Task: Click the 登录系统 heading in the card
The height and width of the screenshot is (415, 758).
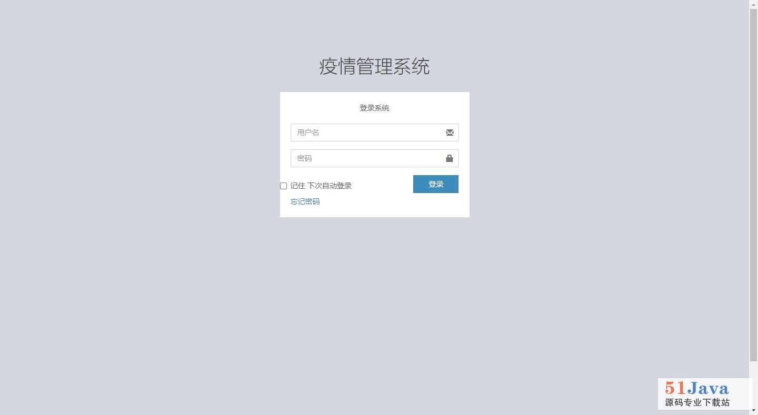Action: [x=374, y=108]
